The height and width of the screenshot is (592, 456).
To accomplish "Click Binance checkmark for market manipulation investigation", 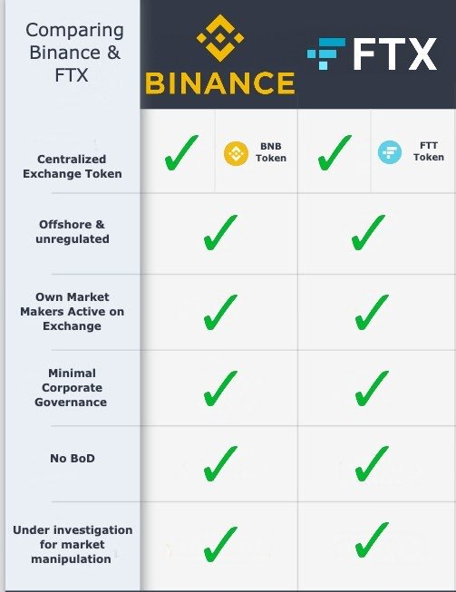I will tap(220, 544).
